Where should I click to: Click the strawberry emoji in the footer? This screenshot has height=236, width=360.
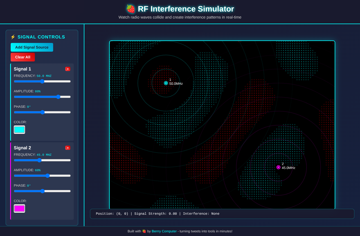pos(144,231)
